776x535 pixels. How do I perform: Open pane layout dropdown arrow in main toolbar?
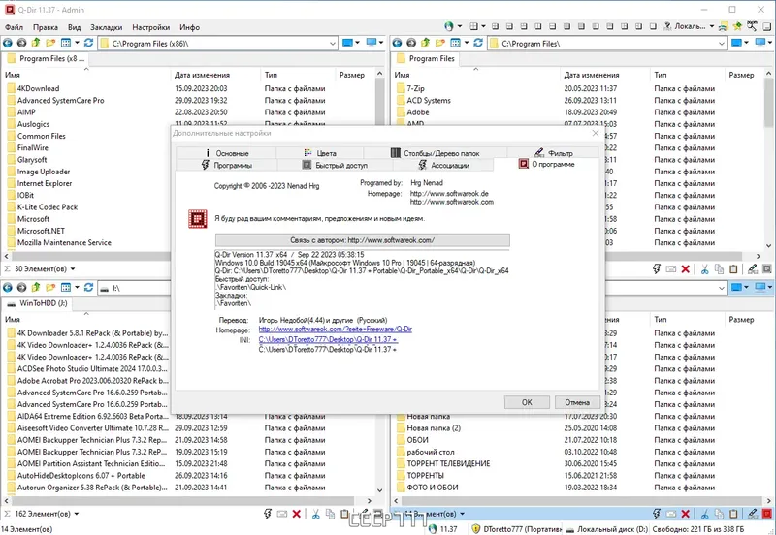pos(483,26)
